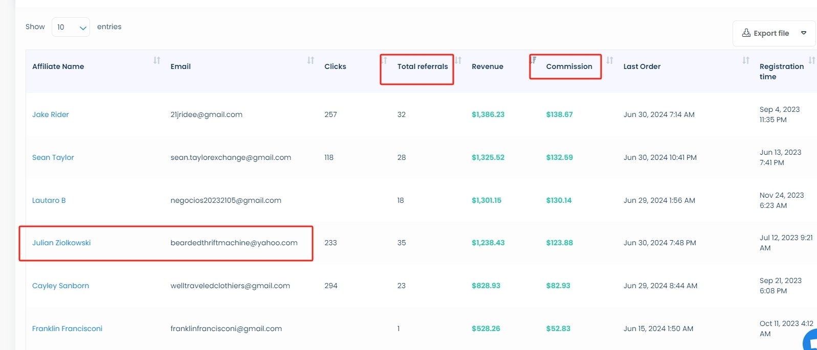Open Franklin Francisconi affiliate link
The image size is (817, 350).
(x=67, y=329)
